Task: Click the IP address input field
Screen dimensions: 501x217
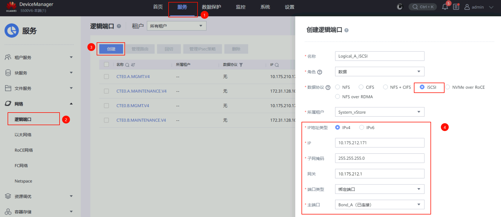Action: (379, 143)
